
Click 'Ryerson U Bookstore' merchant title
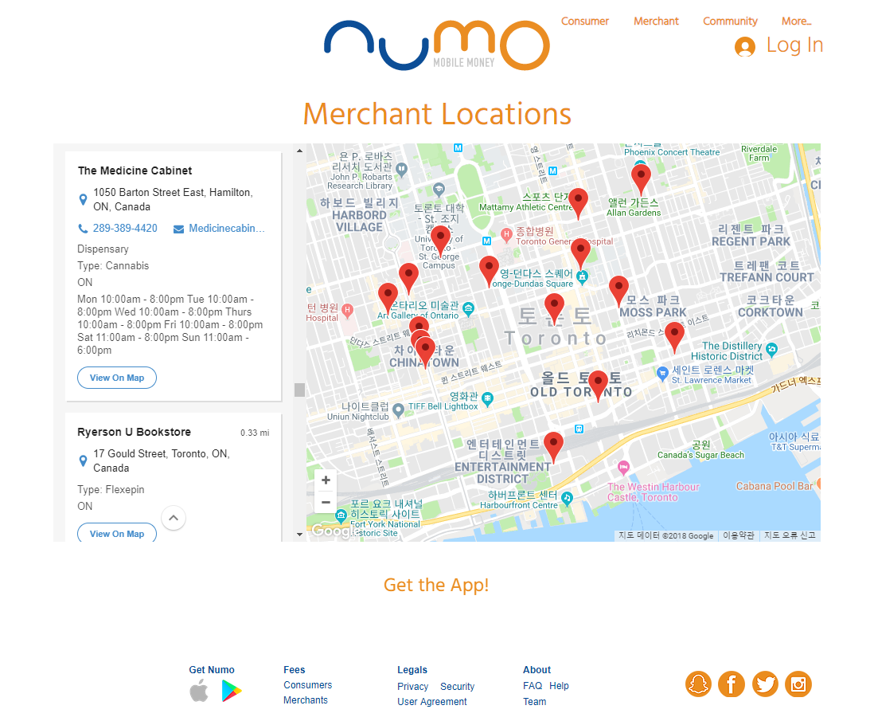pyautogui.click(x=135, y=432)
